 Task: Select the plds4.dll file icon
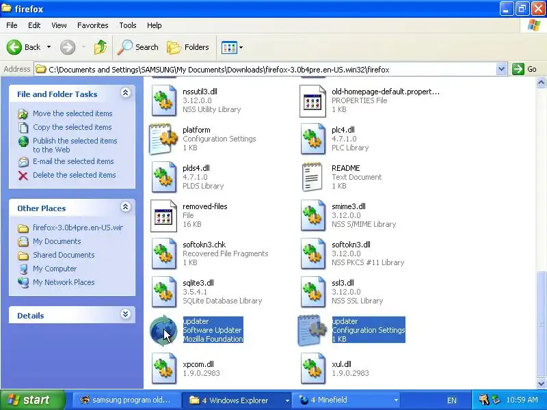[x=163, y=177]
